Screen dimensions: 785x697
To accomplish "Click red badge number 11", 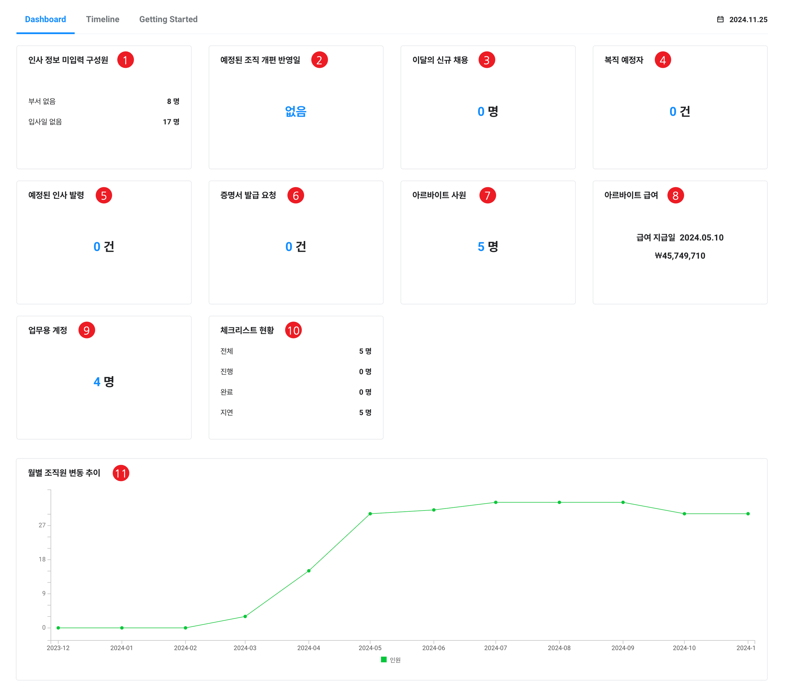I will coord(121,473).
